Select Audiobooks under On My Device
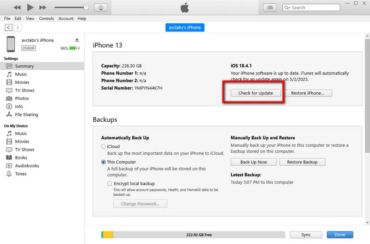Viewport: 370px width, 244px height. pos(27,166)
